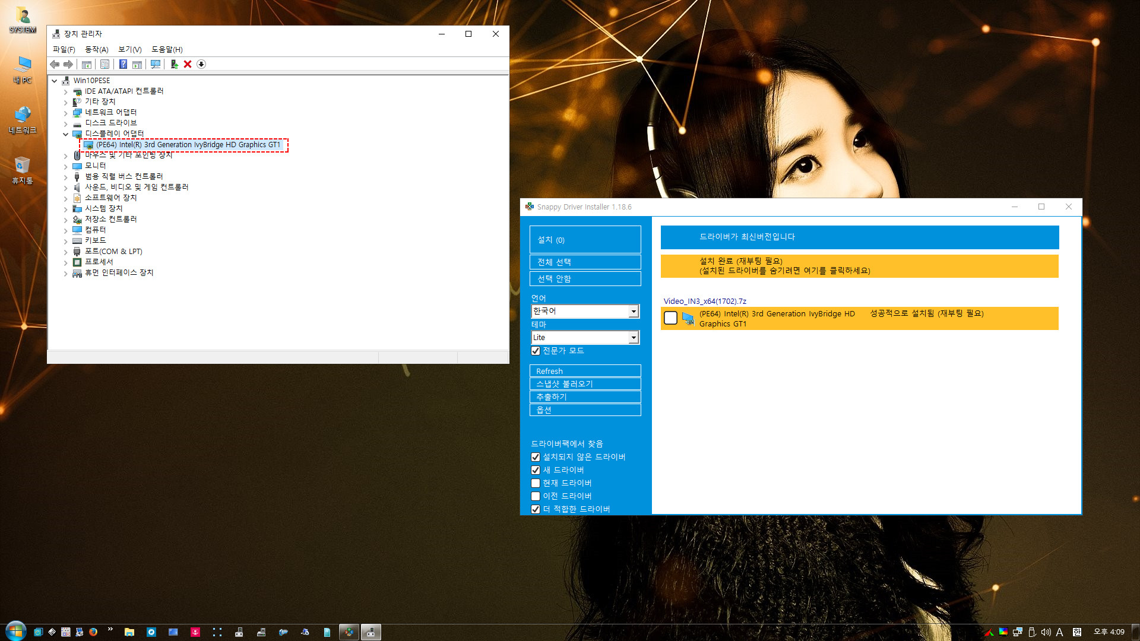Click Scan for hardware changes monitor icon

pos(156,64)
